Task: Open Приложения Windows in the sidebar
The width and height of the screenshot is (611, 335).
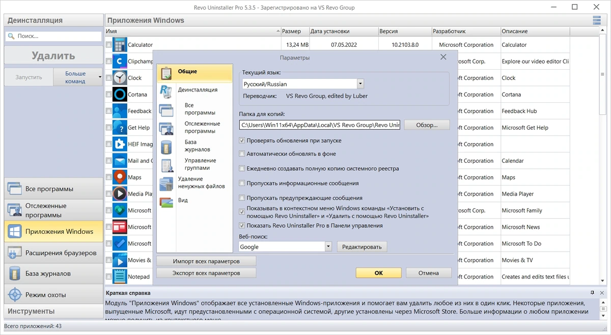Action: [x=53, y=231]
